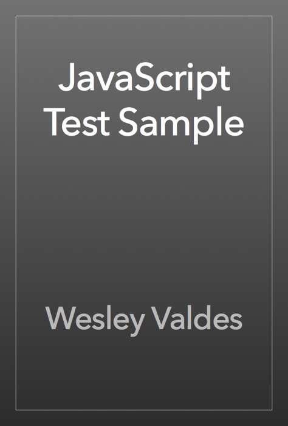Screen dimensions: 288x426
Task: Click the final letter s of Valdes
Action: (x=235, y=322)
